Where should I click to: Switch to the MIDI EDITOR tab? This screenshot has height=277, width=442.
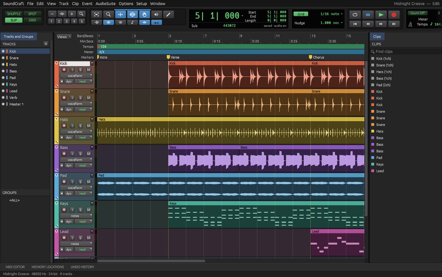coord(15,267)
